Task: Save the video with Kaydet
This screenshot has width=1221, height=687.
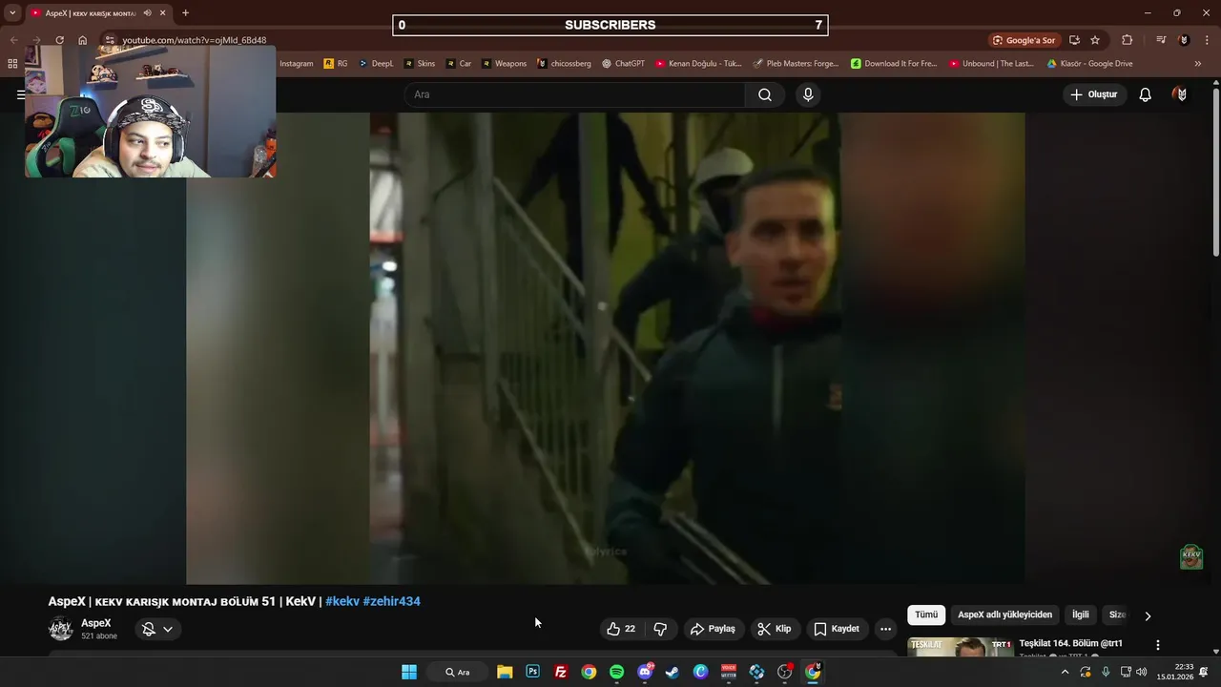Action: 837,629
